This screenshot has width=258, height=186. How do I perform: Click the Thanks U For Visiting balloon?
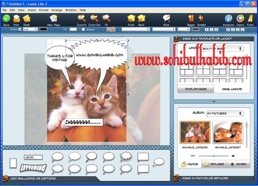tap(59, 58)
